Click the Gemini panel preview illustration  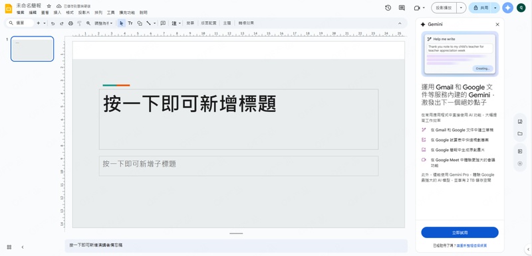pyautogui.click(x=460, y=54)
